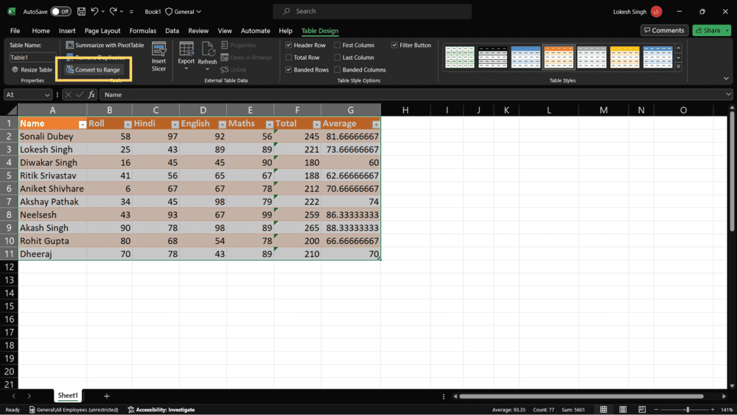The width and height of the screenshot is (737, 415).
Task: Click the Table Name field
Action: point(32,57)
